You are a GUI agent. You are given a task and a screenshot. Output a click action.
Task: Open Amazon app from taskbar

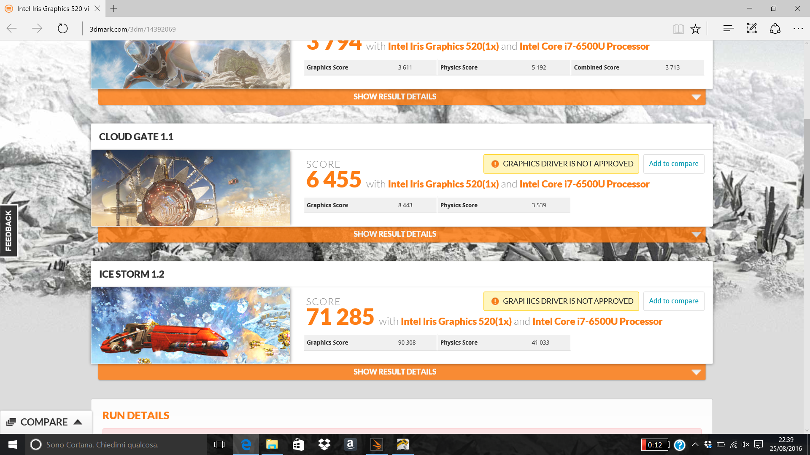pyautogui.click(x=350, y=444)
